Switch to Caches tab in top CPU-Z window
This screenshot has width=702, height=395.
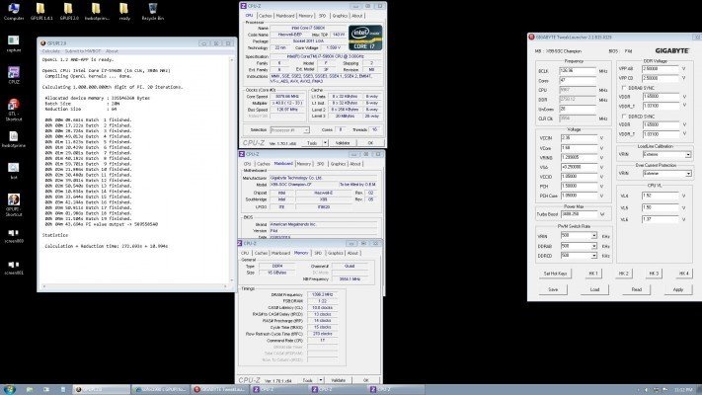(x=265, y=16)
